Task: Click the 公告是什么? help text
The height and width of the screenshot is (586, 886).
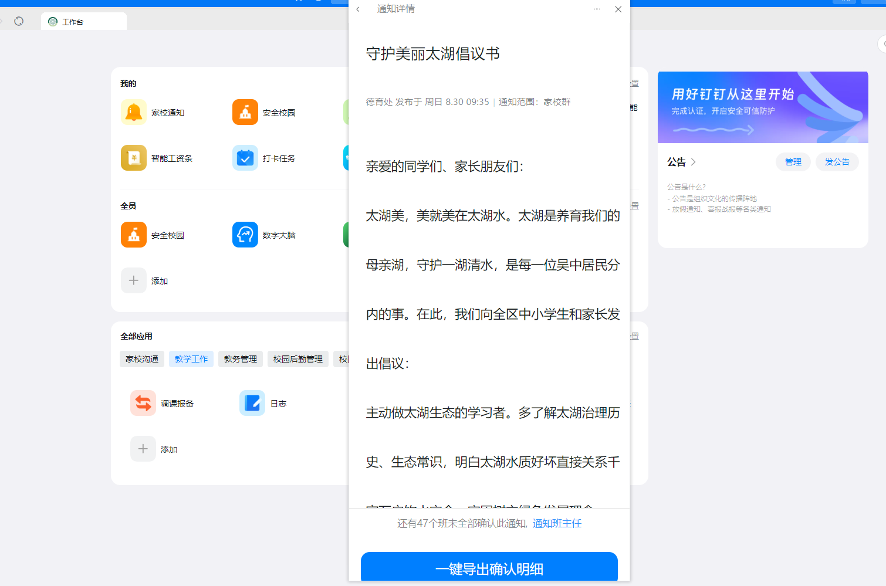Action: (686, 187)
